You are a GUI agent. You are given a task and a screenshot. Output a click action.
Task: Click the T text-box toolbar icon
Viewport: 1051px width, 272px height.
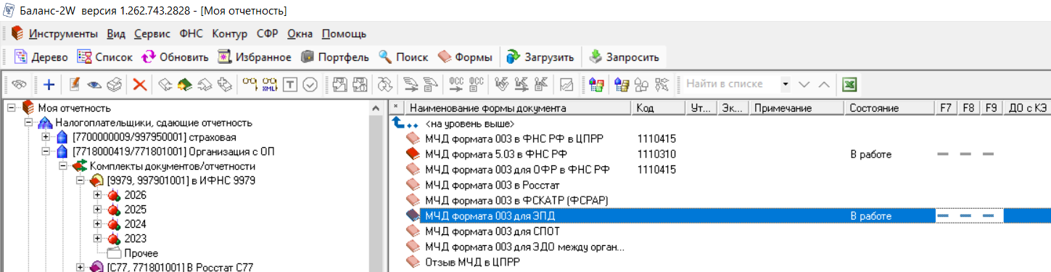(290, 84)
